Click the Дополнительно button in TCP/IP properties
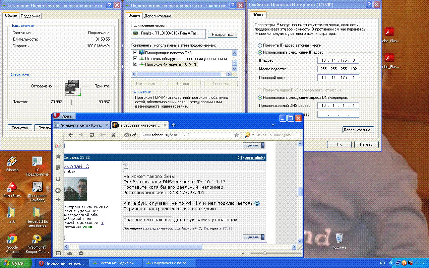429x268 pixels. (358, 130)
